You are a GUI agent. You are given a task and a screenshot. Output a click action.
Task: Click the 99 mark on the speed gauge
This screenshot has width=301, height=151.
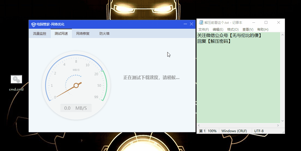(x=96, y=97)
